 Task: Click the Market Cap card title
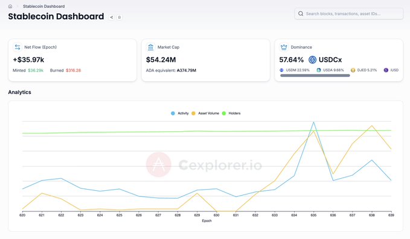[168, 47]
